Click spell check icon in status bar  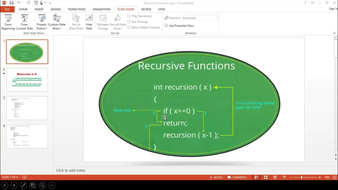[x=24, y=177]
